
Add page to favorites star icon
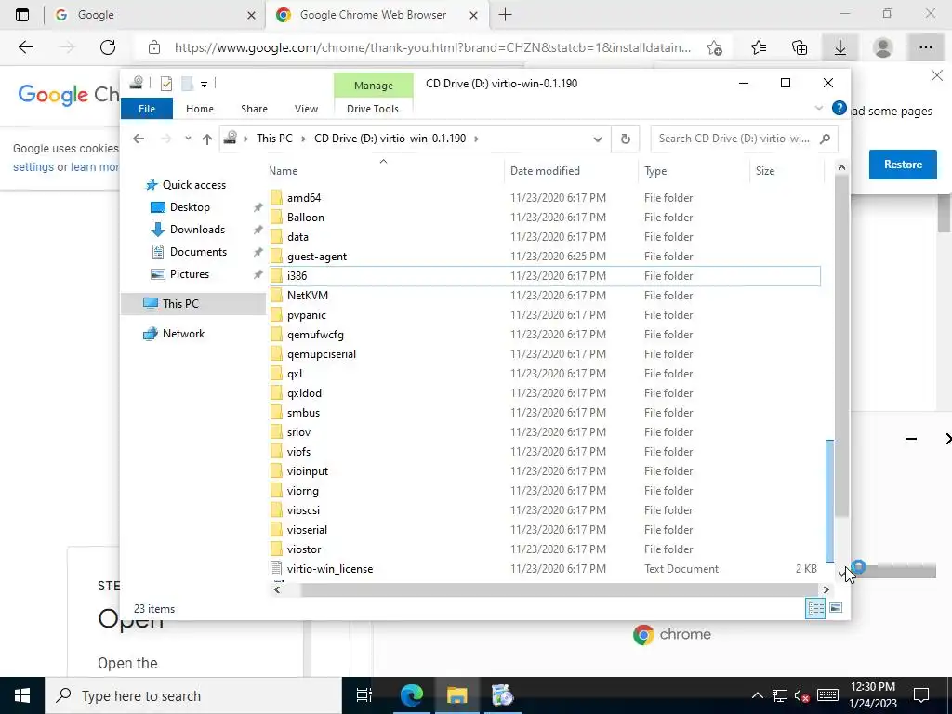pos(715,47)
